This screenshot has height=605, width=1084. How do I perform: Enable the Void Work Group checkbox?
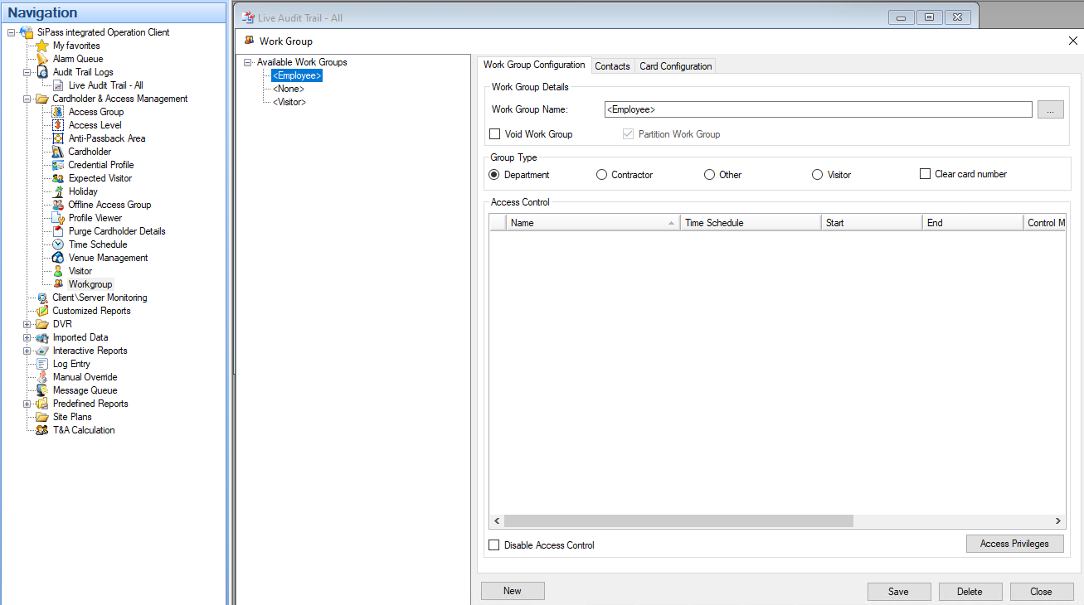click(495, 134)
